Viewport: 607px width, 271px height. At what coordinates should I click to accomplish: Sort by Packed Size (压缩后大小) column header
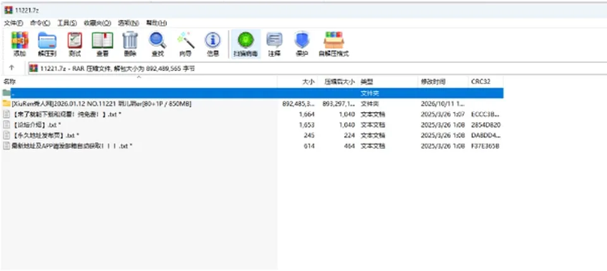click(338, 82)
